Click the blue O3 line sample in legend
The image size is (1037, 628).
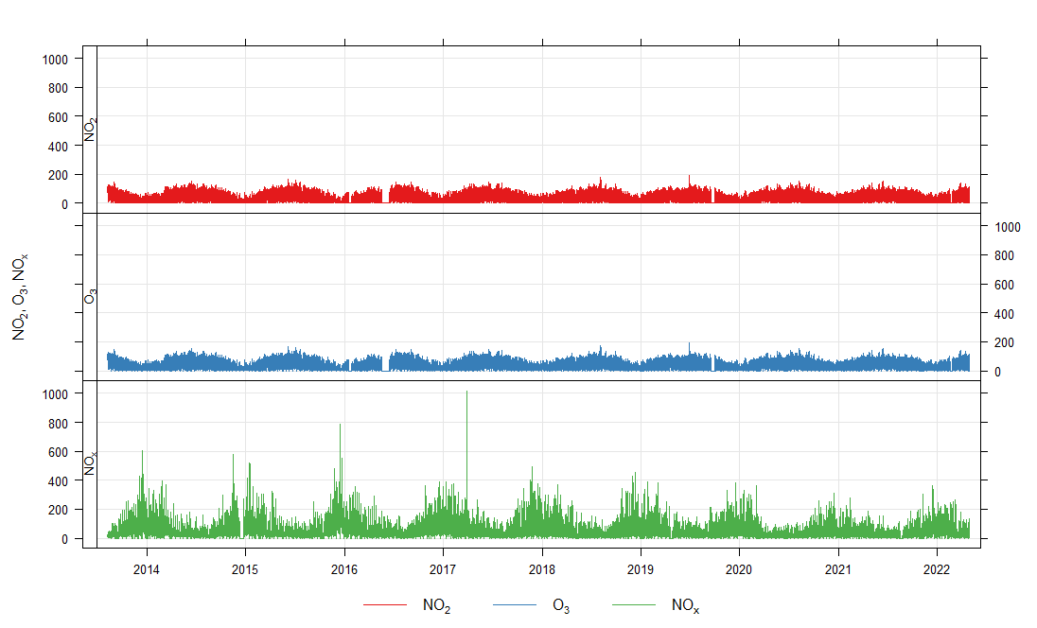pyautogui.click(x=515, y=605)
